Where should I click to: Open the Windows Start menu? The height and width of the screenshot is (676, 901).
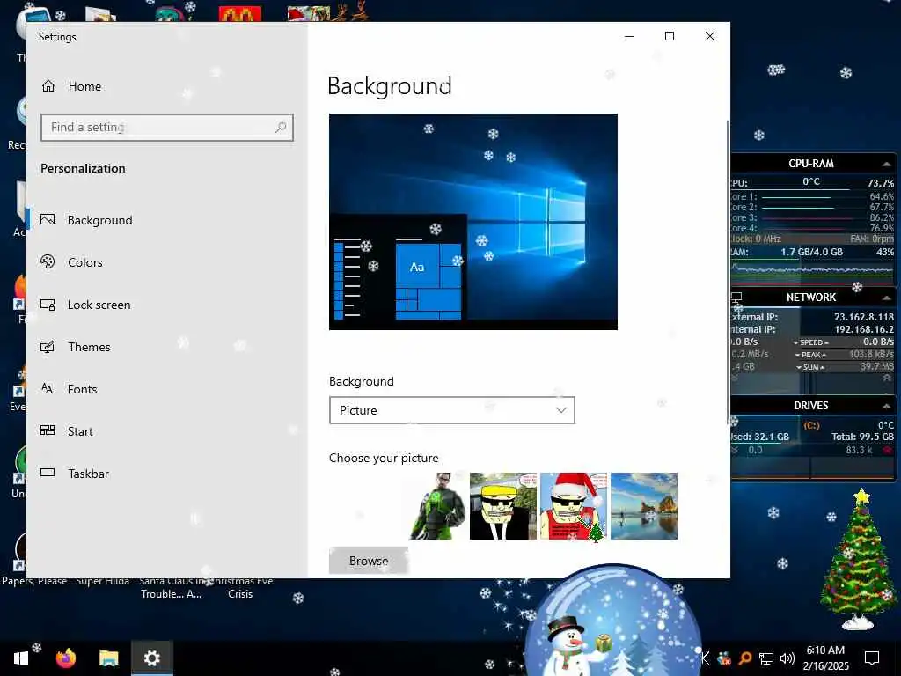click(21, 658)
